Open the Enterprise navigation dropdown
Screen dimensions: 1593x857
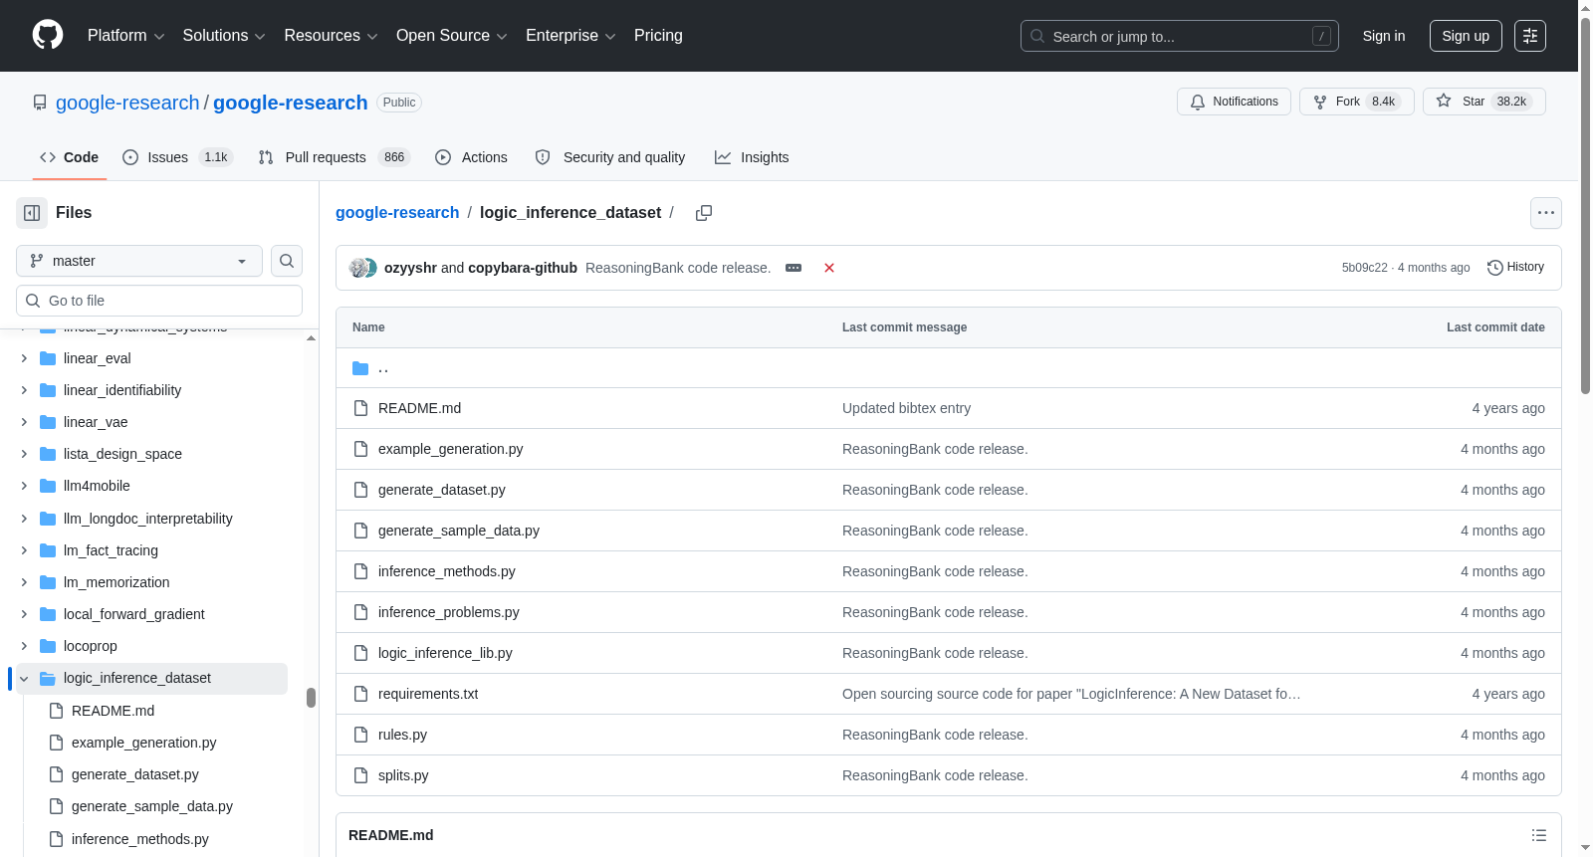point(570,36)
